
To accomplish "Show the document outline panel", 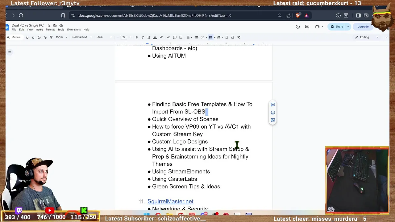I will (10, 52).
